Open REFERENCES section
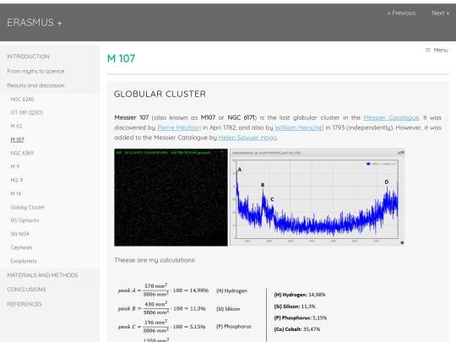The width and height of the screenshot is (456, 342). (x=24, y=304)
